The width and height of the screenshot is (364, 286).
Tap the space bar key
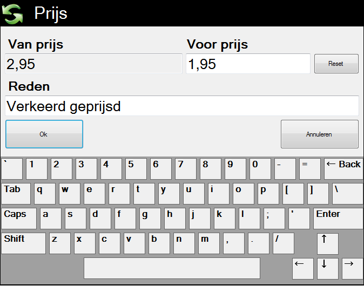[172, 268]
